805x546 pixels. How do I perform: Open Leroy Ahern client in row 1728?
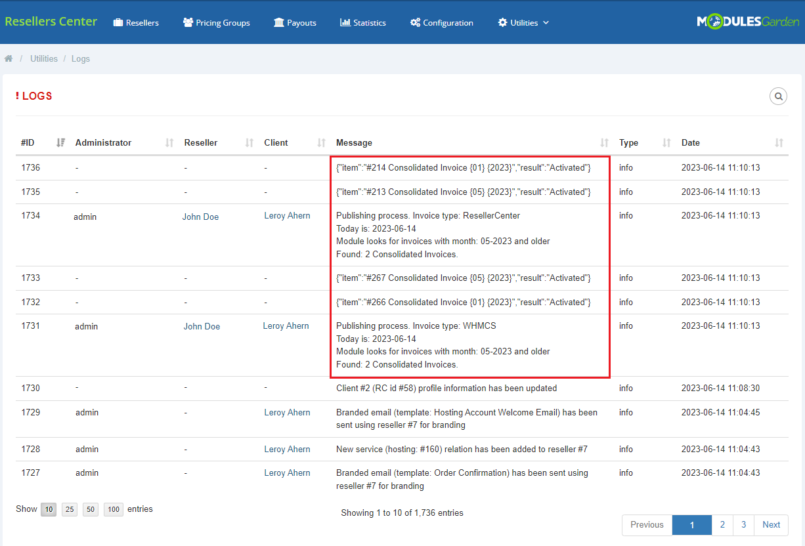tap(287, 449)
